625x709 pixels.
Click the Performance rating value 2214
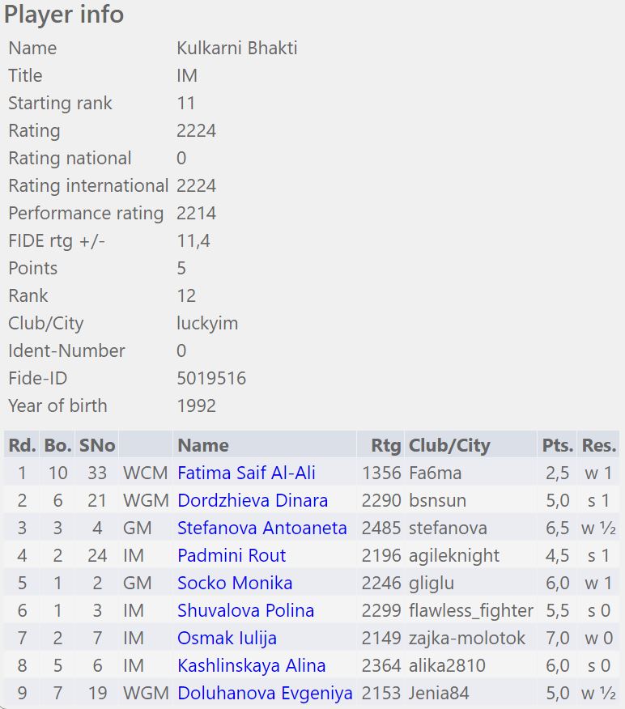coord(196,213)
